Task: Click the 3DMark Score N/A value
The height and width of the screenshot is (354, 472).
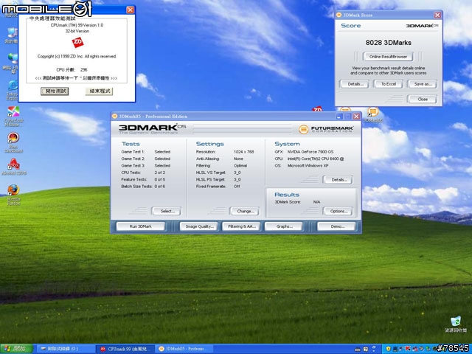Action: pyautogui.click(x=316, y=202)
